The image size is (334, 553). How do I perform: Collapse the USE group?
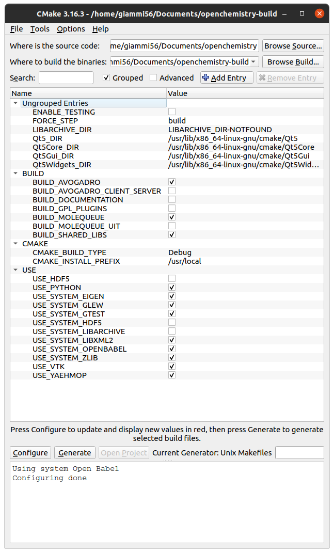(15, 270)
